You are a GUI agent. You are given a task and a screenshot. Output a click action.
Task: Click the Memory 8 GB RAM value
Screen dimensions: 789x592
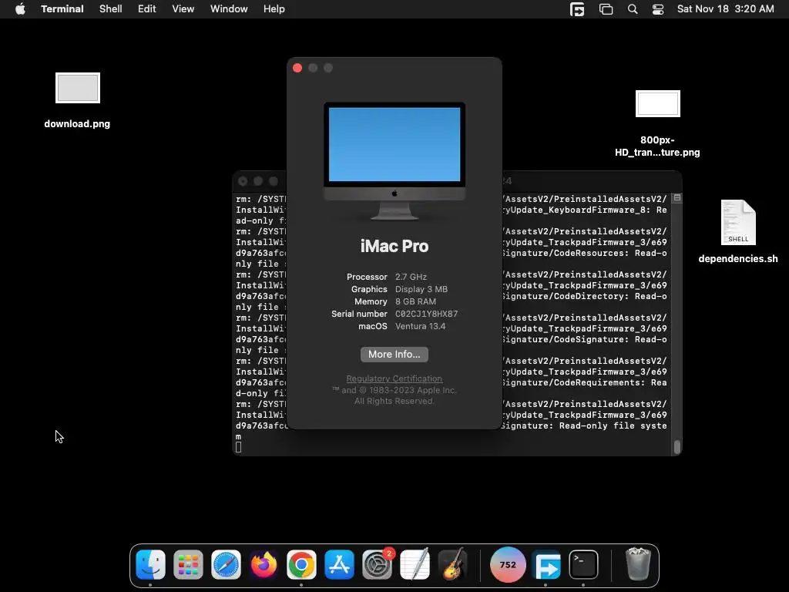415,301
